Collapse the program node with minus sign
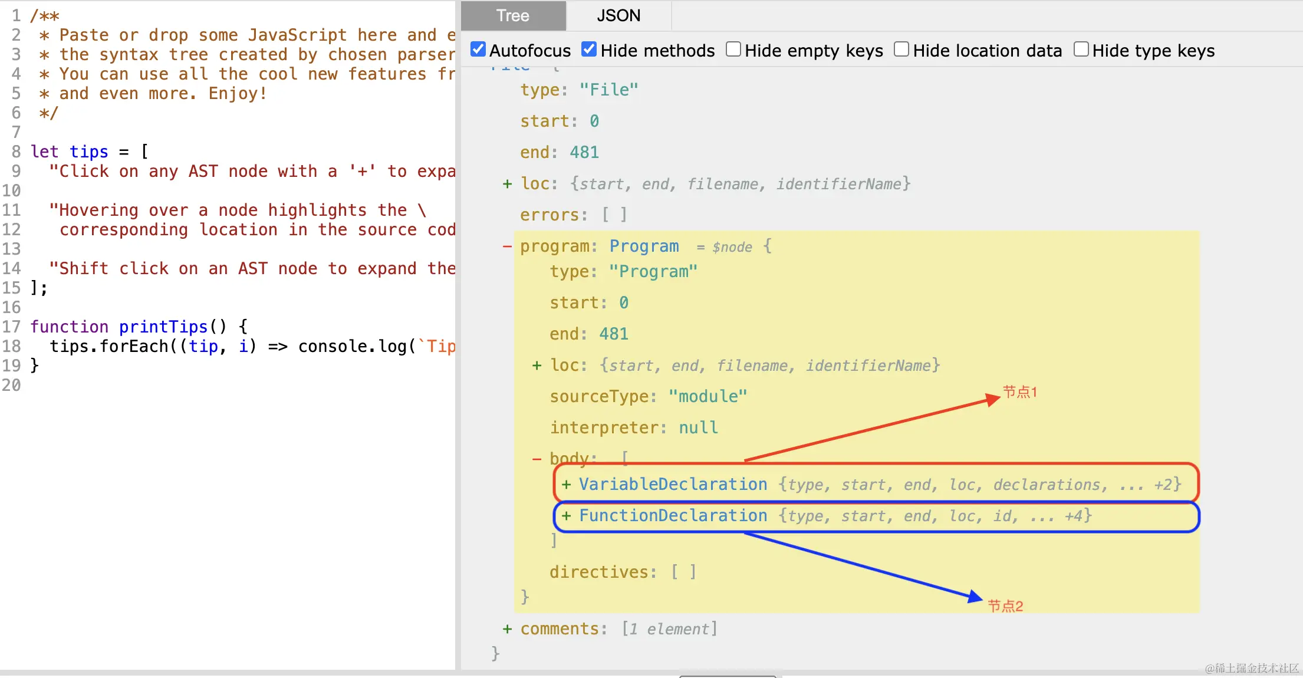This screenshot has height=678, width=1303. click(x=507, y=246)
